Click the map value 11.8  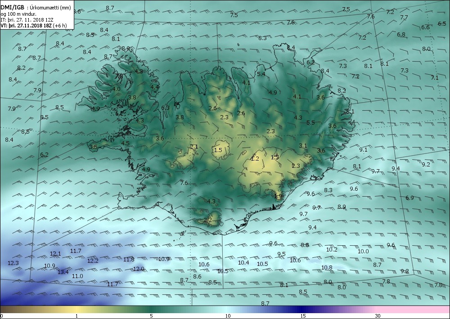pos(129,260)
